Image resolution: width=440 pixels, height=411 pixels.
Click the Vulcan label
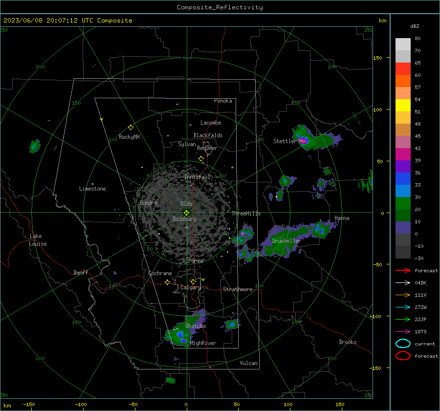[249, 363]
